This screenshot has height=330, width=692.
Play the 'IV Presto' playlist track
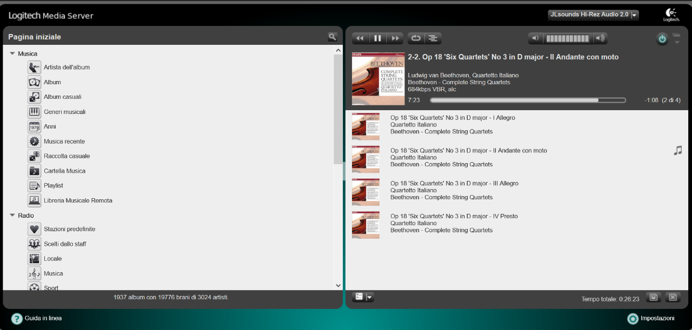(454, 217)
